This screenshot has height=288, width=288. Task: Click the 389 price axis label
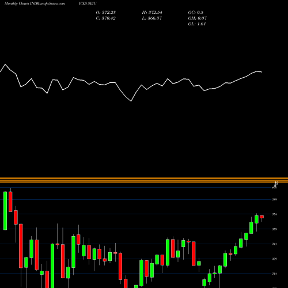[x=274, y=199]
